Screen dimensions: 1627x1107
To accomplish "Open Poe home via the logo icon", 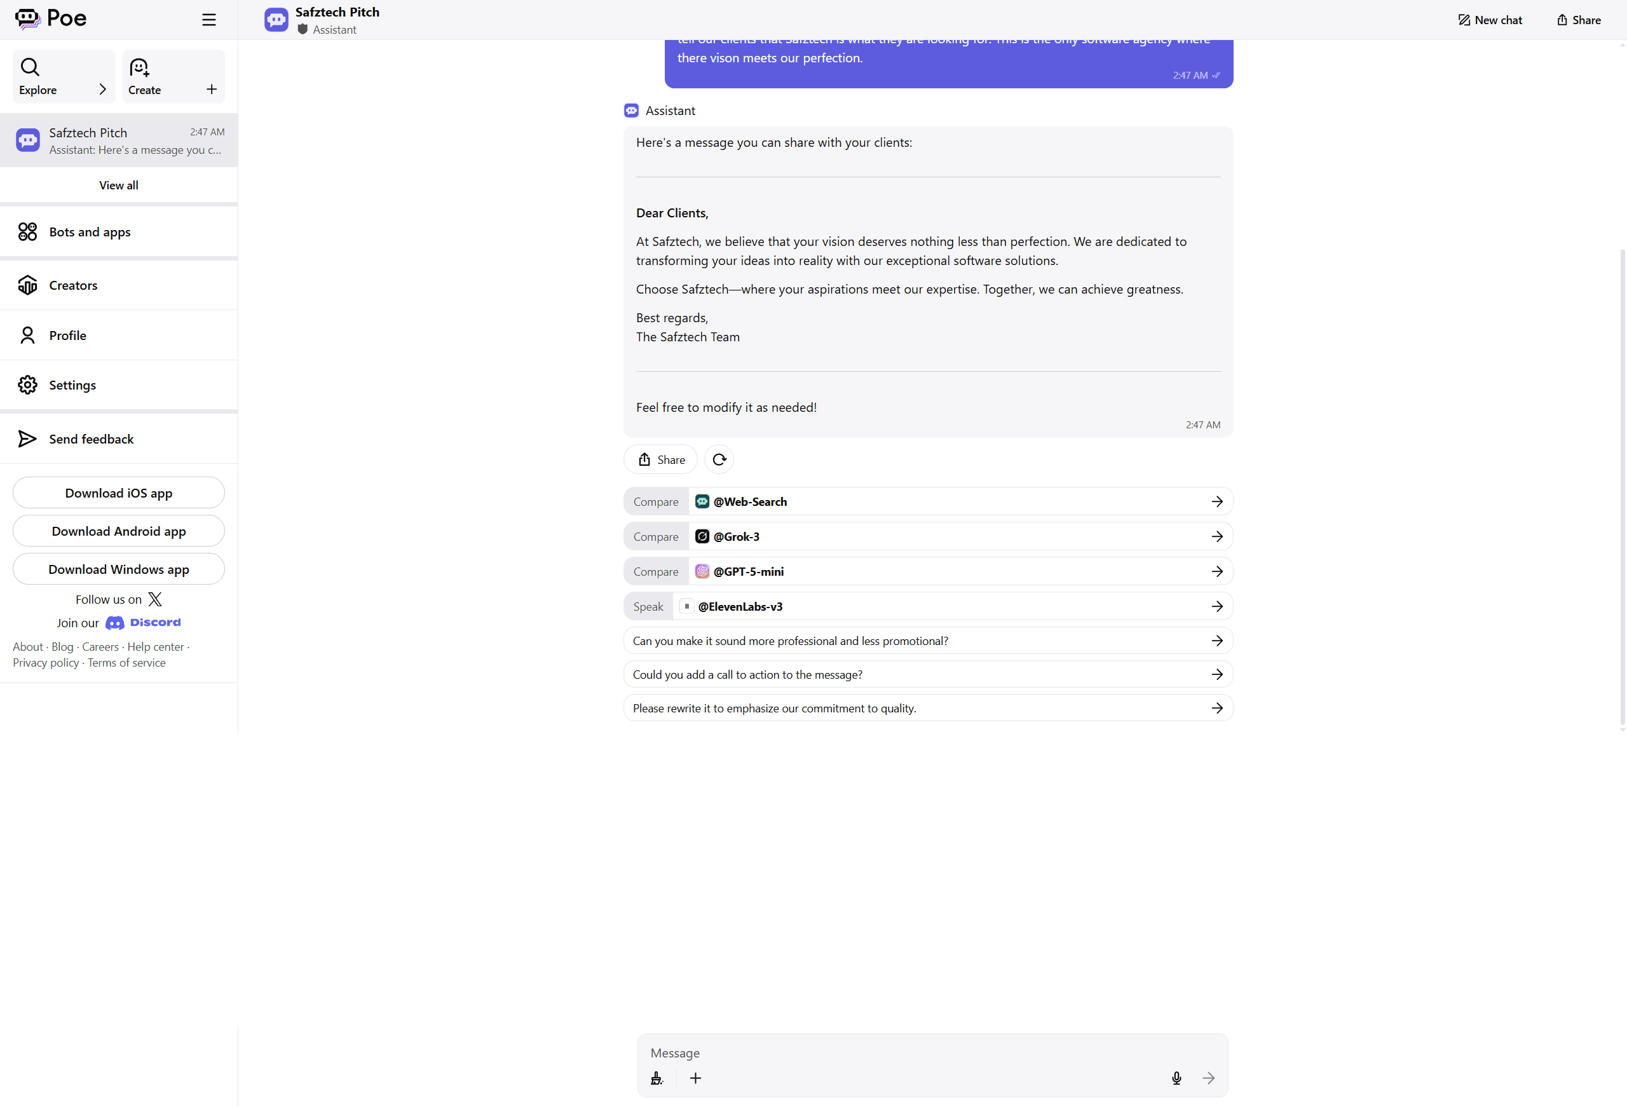I will (28, 19).
